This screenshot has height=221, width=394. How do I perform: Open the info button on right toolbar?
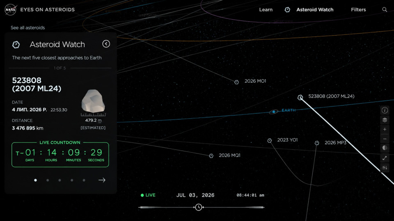pyautogui.click(x=385, y=110)
